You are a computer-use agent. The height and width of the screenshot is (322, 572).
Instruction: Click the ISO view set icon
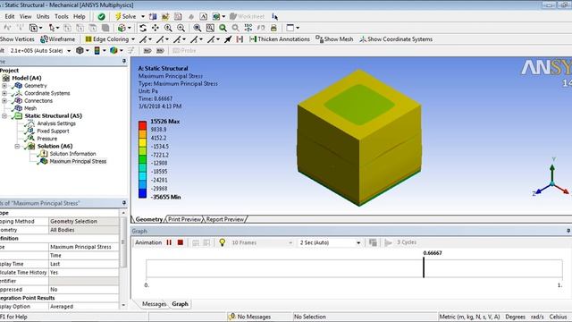click(248, 28)
